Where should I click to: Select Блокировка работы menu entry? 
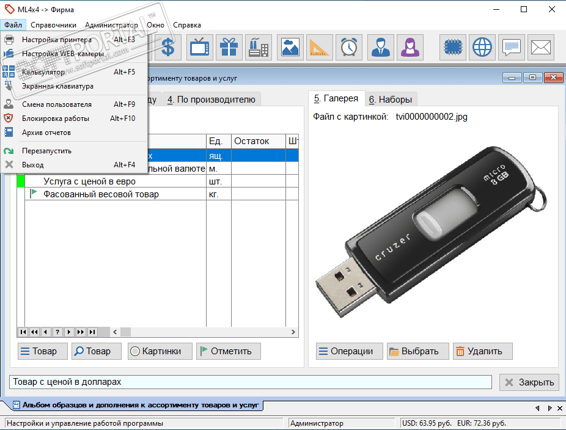[x=74, y=118]
